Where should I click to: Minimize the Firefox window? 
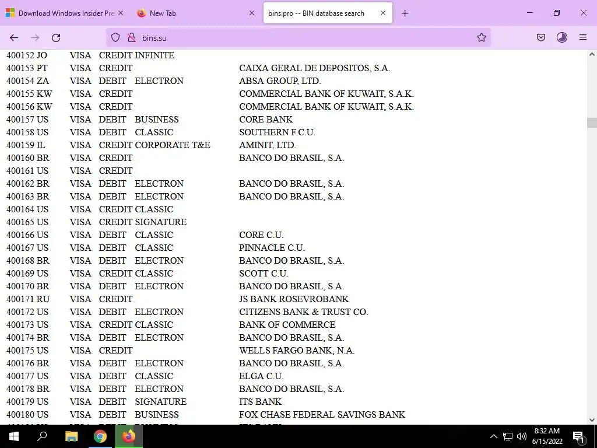(529, 13)
